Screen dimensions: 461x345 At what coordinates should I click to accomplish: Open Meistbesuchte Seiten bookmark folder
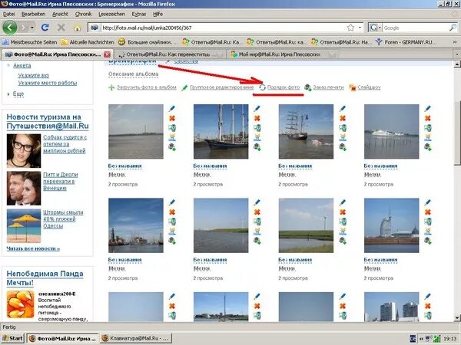pyautogui.click(x=30, y=42)
